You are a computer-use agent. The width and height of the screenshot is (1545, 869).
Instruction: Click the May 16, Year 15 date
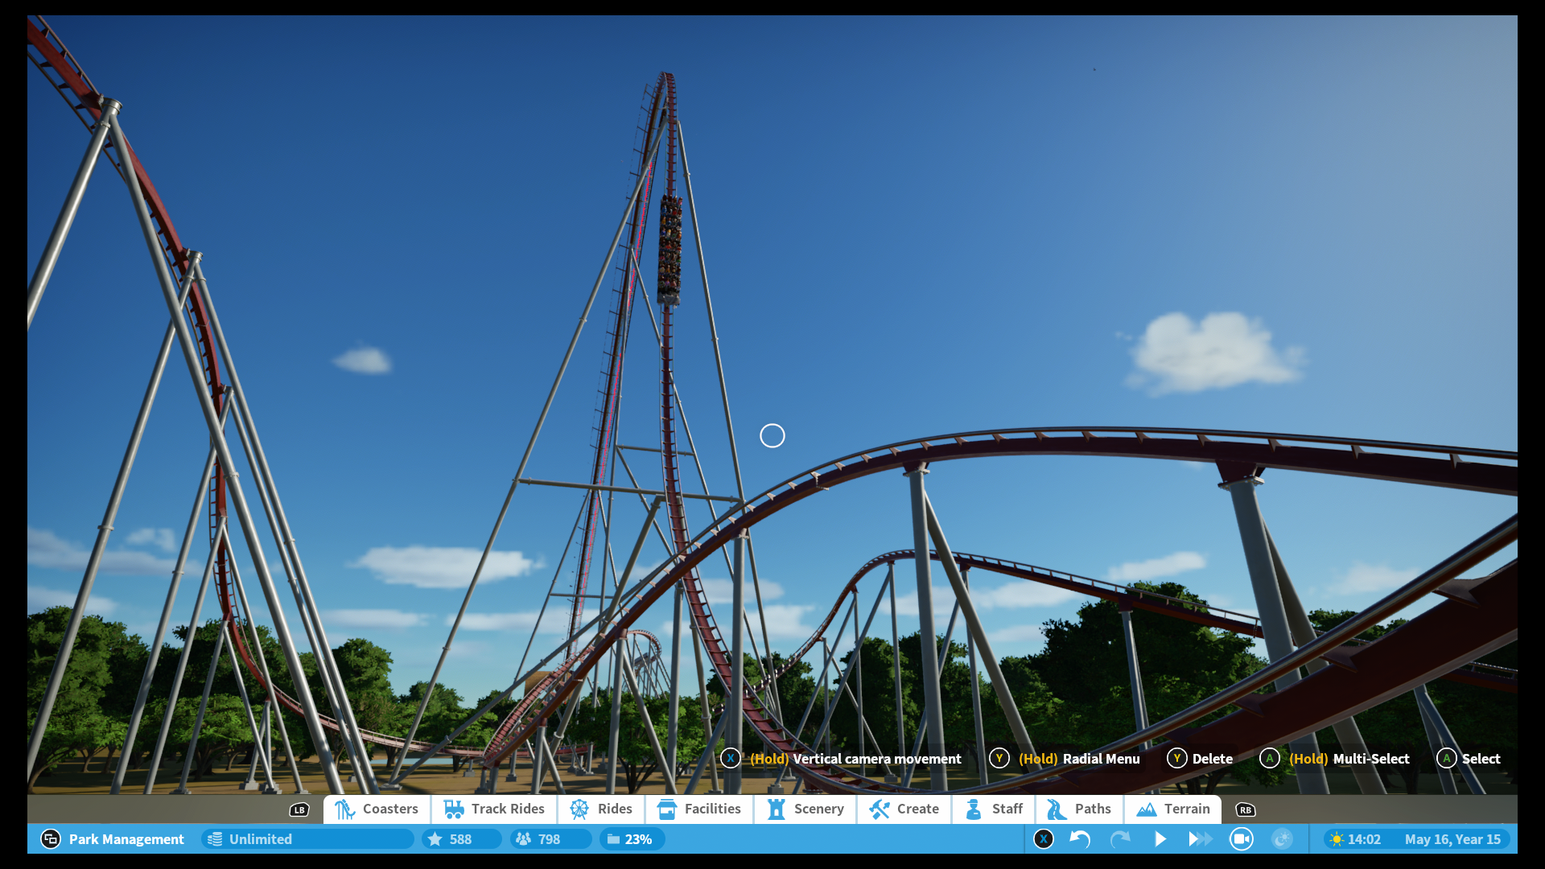pyautogui.click(x=1452, y=839)
